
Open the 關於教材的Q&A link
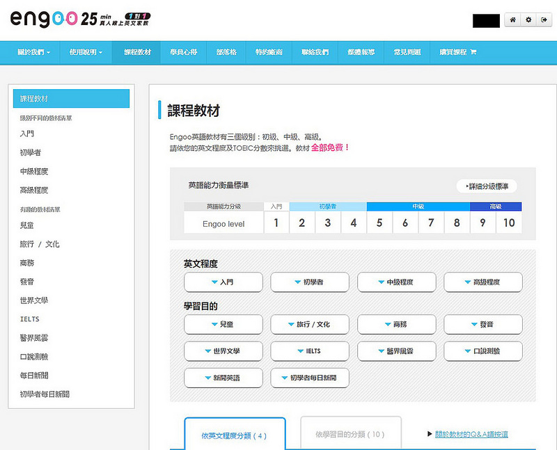pyautogui.click(x=473, y=433)
